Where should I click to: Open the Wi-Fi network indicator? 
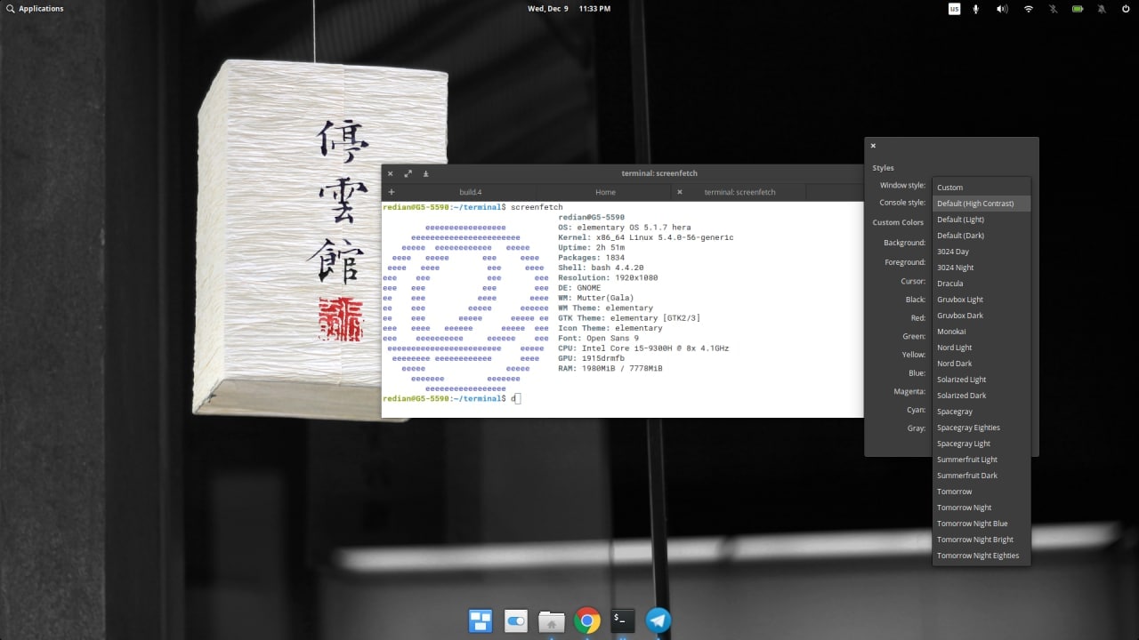pos(1029,9)
